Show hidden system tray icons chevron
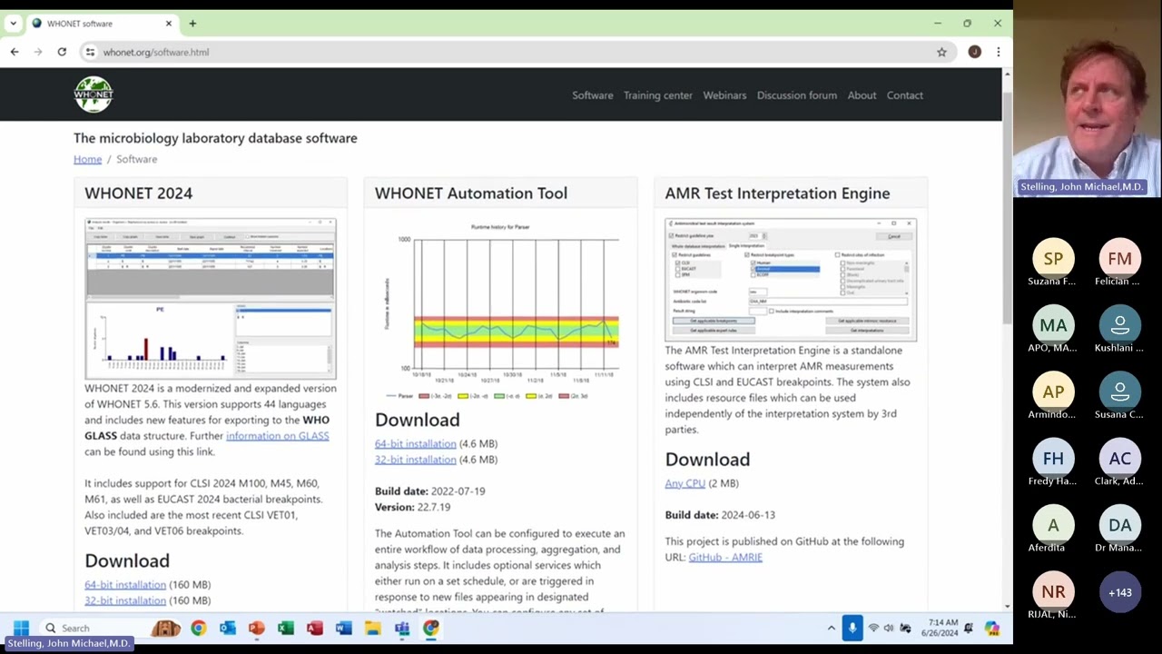Viewport: 1162px width, 654px height. (831, 628)
